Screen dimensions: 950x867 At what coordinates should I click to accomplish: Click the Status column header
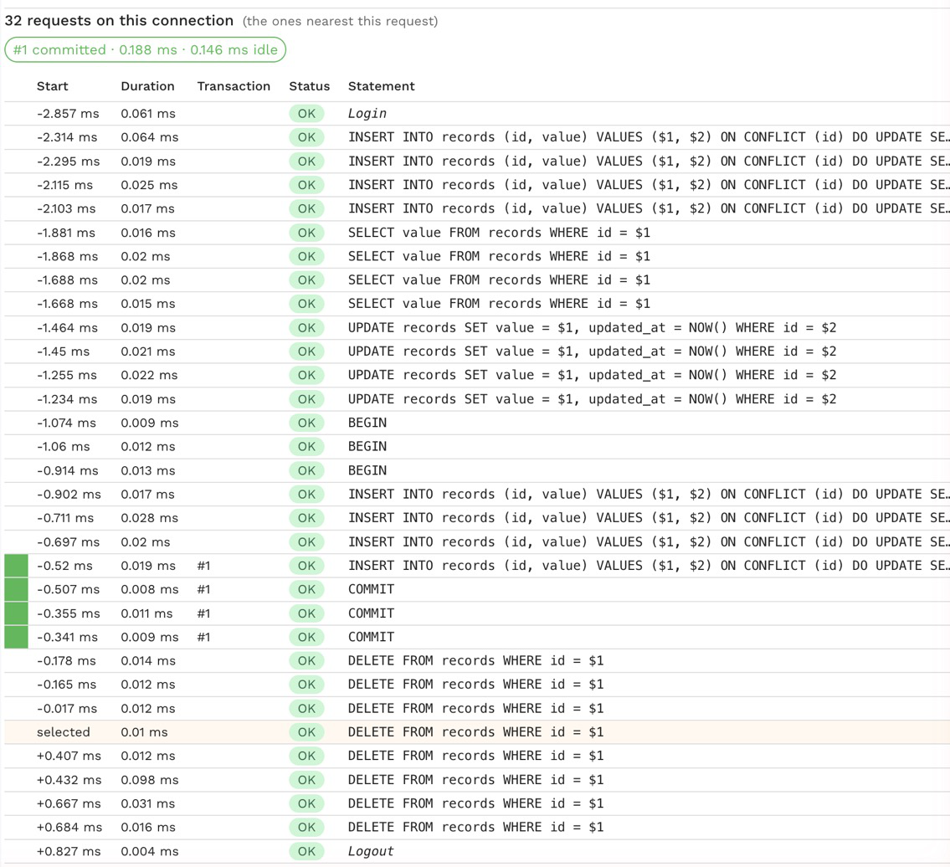[x=309, y=86]
